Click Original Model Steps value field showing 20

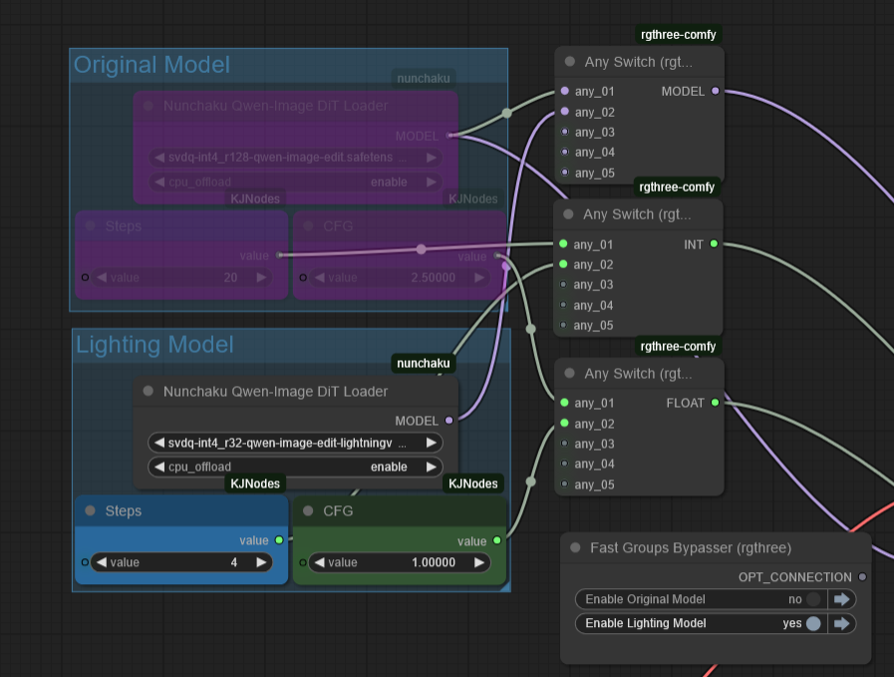(x=181, y=278)
